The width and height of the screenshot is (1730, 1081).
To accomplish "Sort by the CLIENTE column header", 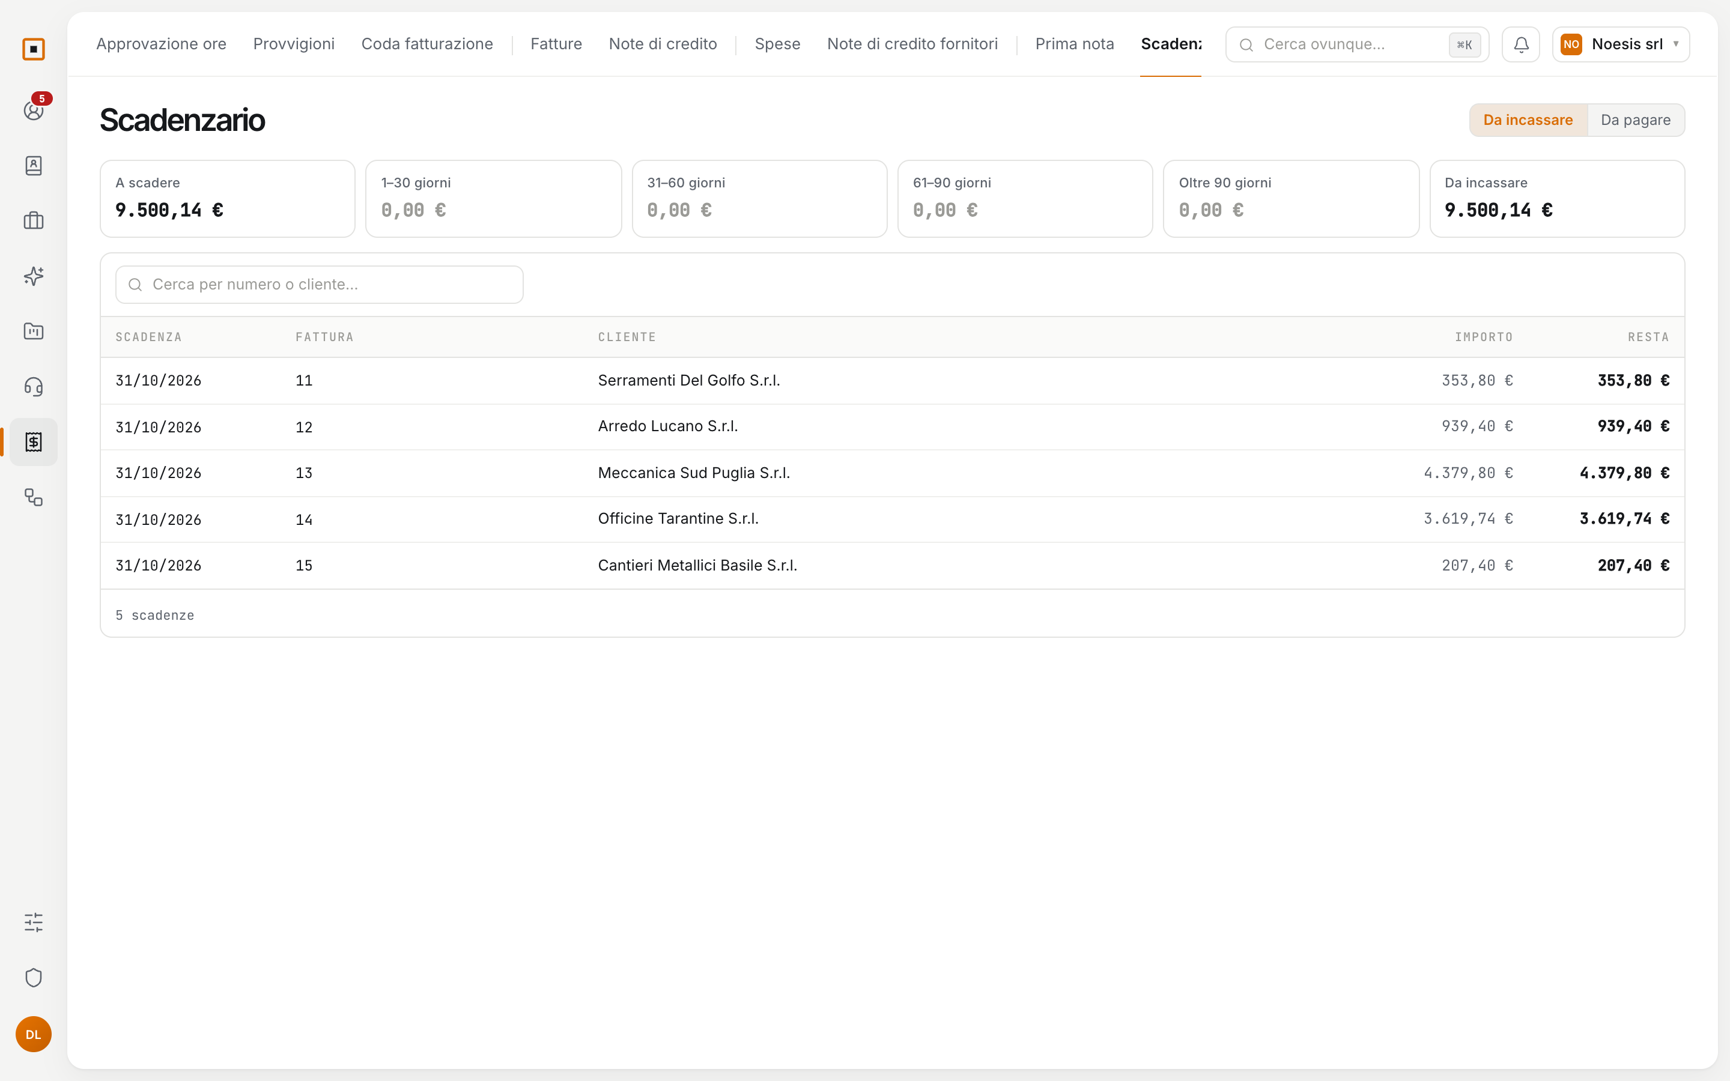I will 627,338.
